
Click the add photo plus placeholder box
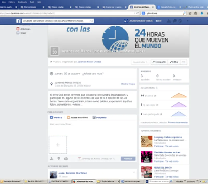click(58, 145)
